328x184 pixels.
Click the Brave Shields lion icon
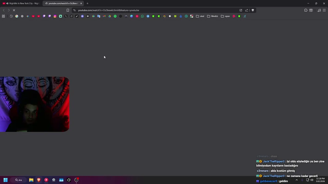point(253,10)
